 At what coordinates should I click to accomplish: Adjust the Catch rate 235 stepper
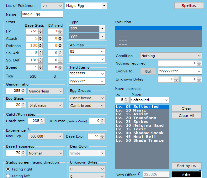pyautogui.click(x=42, y=121)
